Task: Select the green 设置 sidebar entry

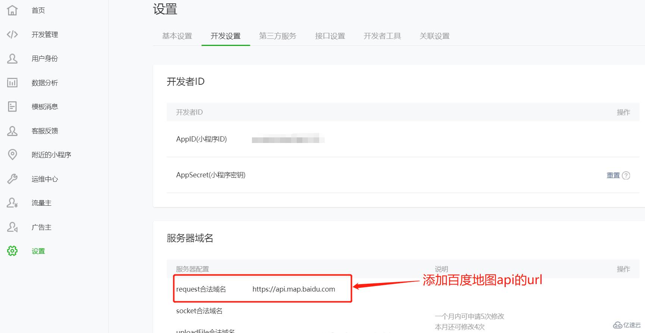Action: click(38, 251)
